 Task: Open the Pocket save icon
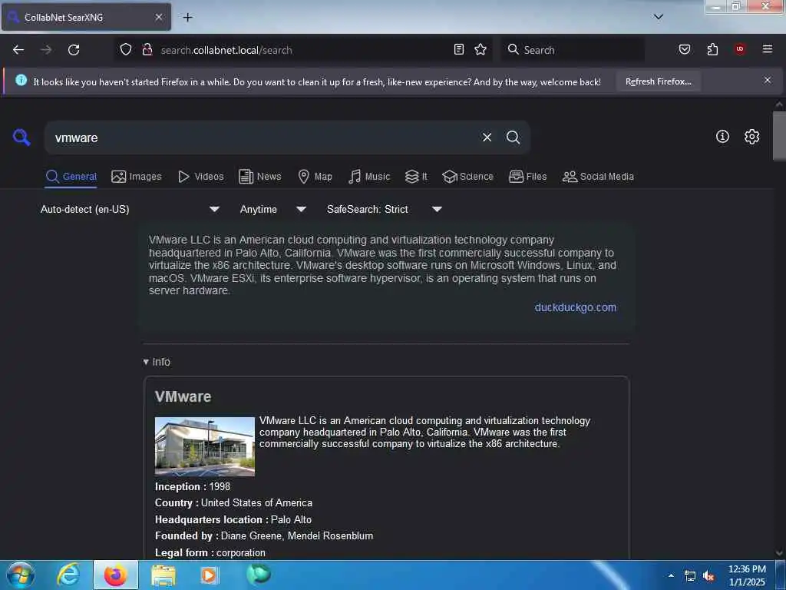coord(685,49)
